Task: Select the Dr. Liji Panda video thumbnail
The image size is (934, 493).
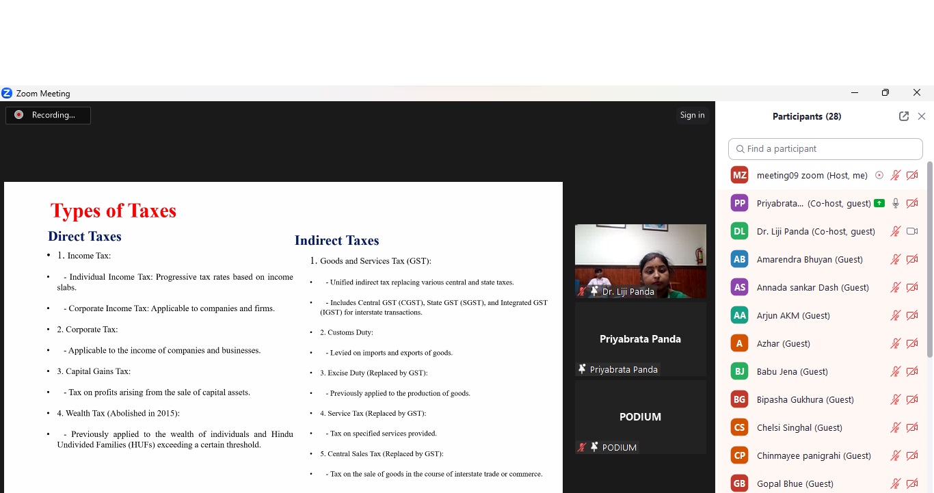Action: [640, 261]
